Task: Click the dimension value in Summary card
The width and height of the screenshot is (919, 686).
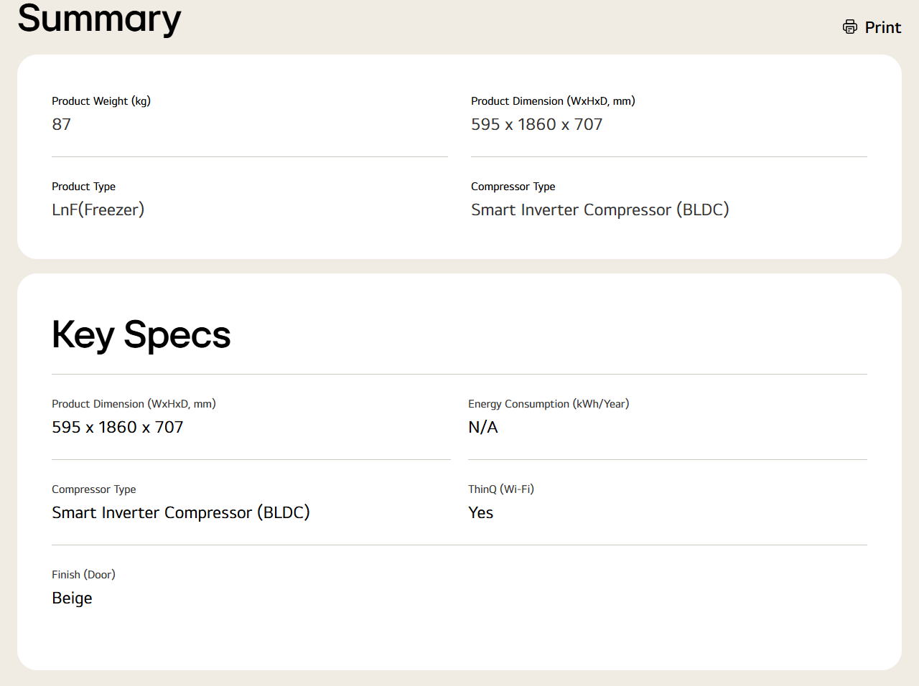Action: [x=536, y=124]
